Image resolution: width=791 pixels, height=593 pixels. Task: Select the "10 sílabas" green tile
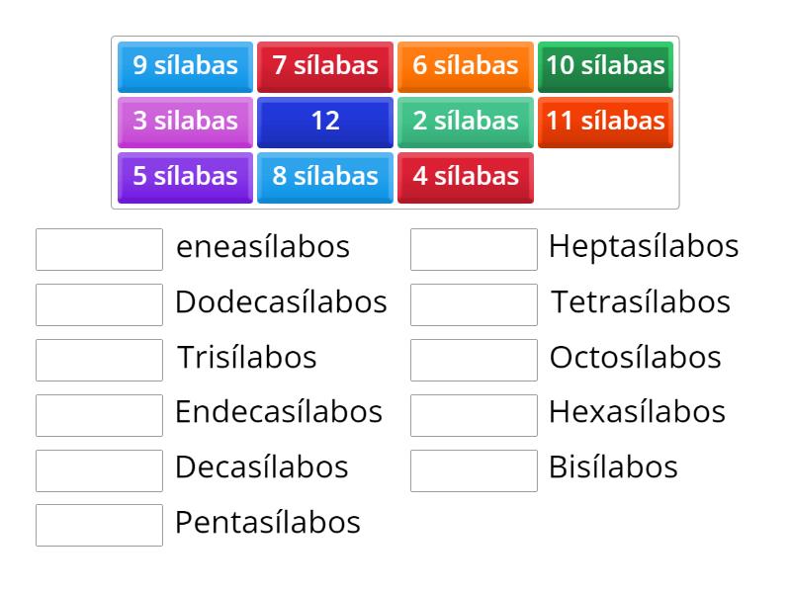(605, 66)
